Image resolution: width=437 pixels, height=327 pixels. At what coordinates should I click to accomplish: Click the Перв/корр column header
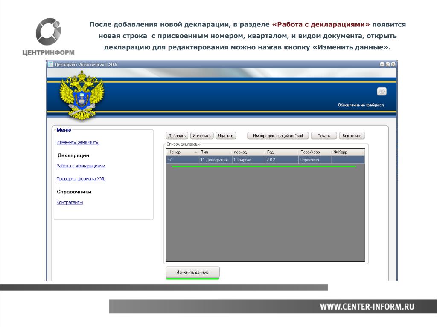pos(315,152)
